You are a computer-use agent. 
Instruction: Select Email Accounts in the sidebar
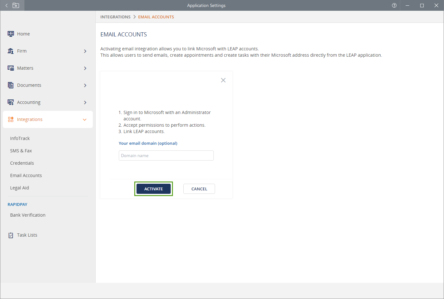(26, 175)
